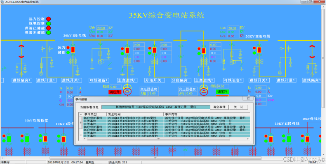Image resolution: width=327 pixels, height=165 pixels.
Task: Click main transformer symbol below 主变进线2
Action: click(x=204, y=89)
